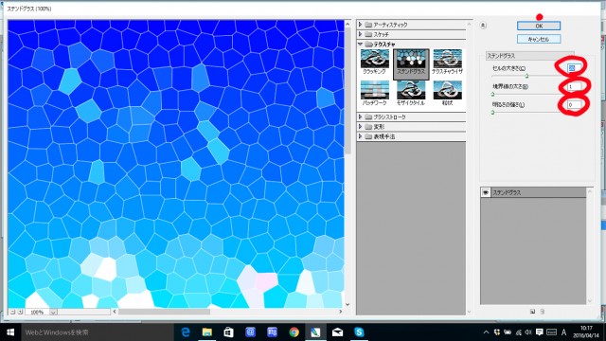
Task: Toggle eye visibility of ステンドグラス effect layer
Action: (486, 192)
